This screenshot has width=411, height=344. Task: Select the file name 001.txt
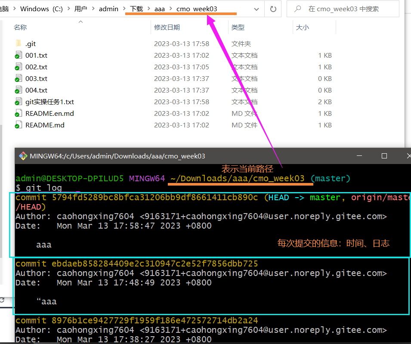pos(37,55)
